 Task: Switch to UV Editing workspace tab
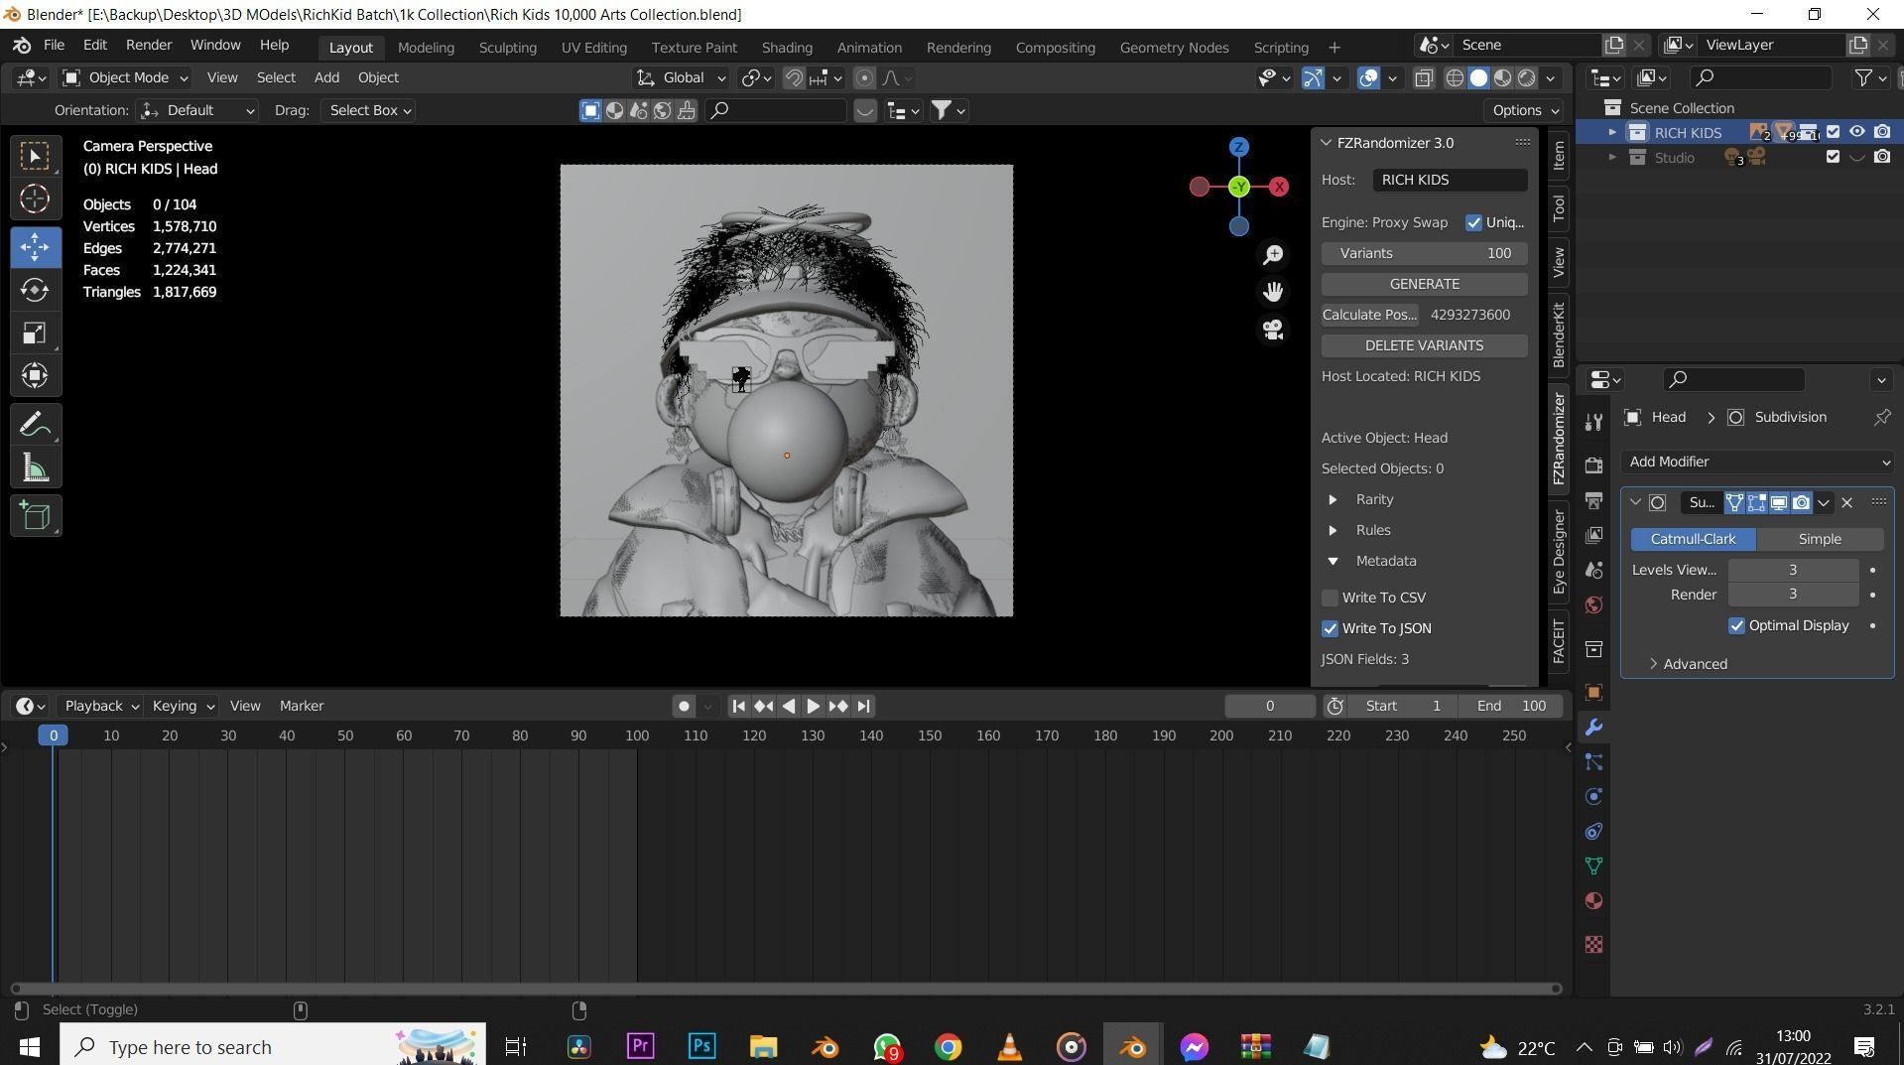(593, 47)
